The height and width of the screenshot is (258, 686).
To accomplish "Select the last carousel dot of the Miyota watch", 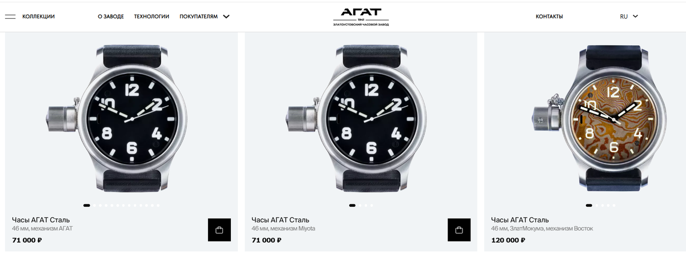I will pyautogui.click(x=372, y=205).
